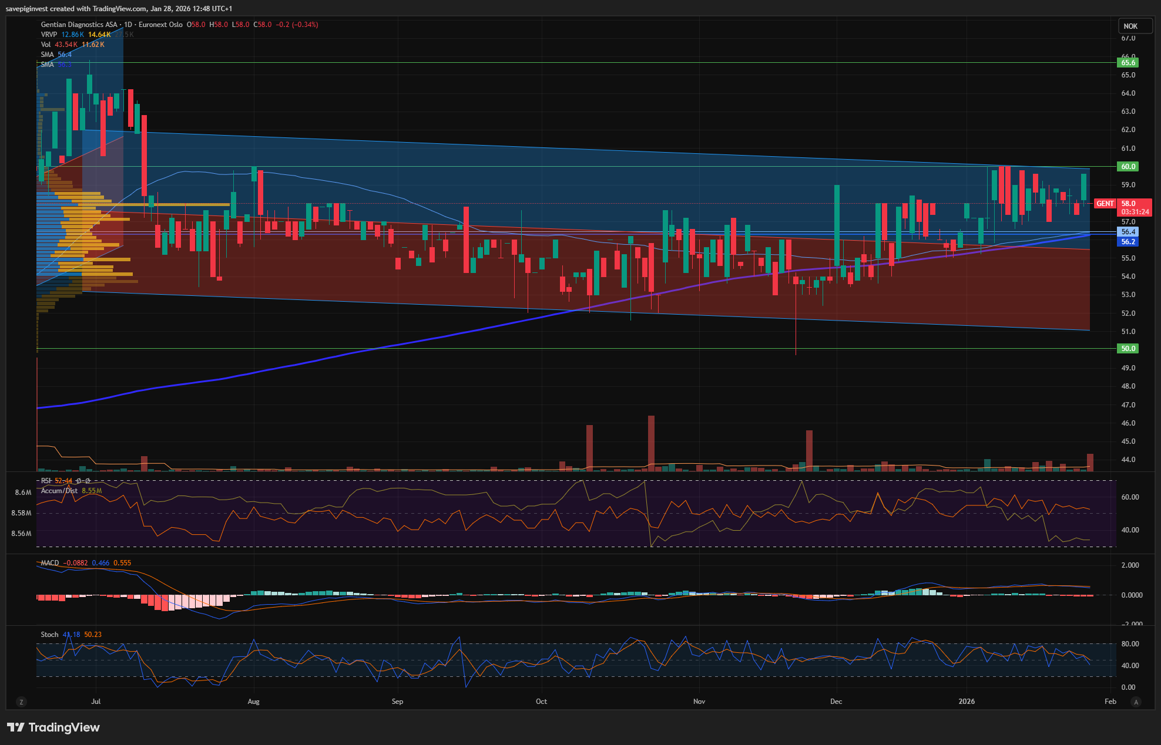1161x745 pixels.
Task: Click the green 60.0 price level label
Action: coord(1128,167)
